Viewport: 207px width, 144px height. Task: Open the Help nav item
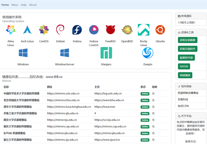click(x=24, y=5)
